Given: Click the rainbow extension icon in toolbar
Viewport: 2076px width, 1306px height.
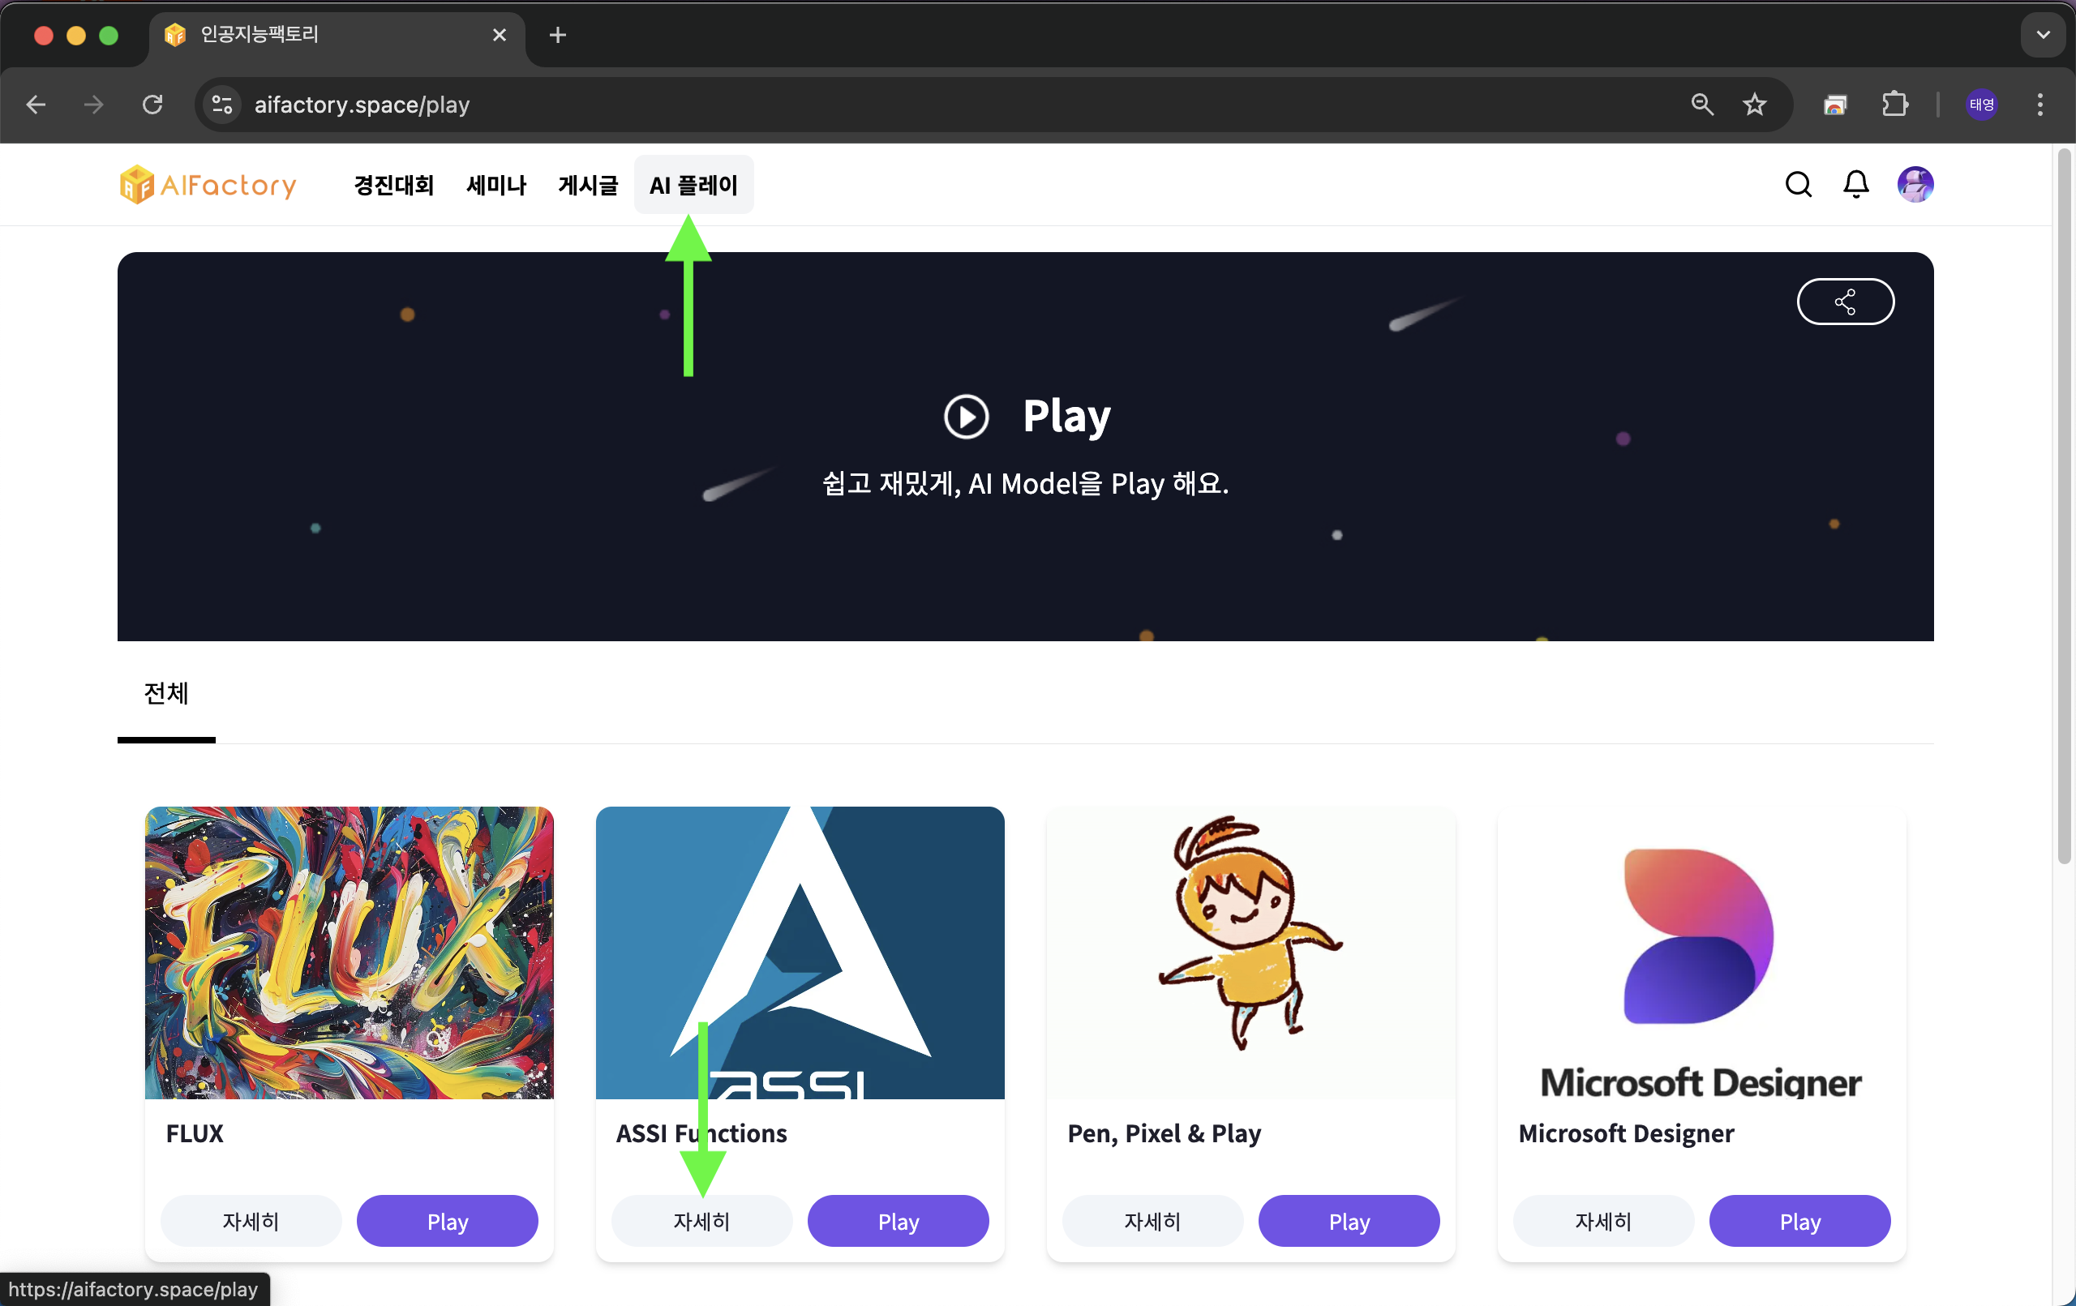Looking at the screenshot, I should [x=1834, y=105].
